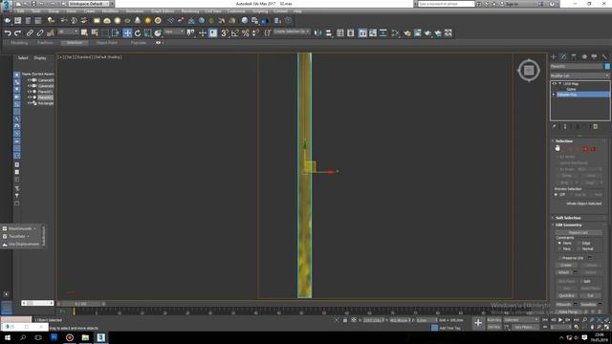Screen dimensions: 612x344
Task: Open the Select by Name dialog icon
Action: click(95, 33)
